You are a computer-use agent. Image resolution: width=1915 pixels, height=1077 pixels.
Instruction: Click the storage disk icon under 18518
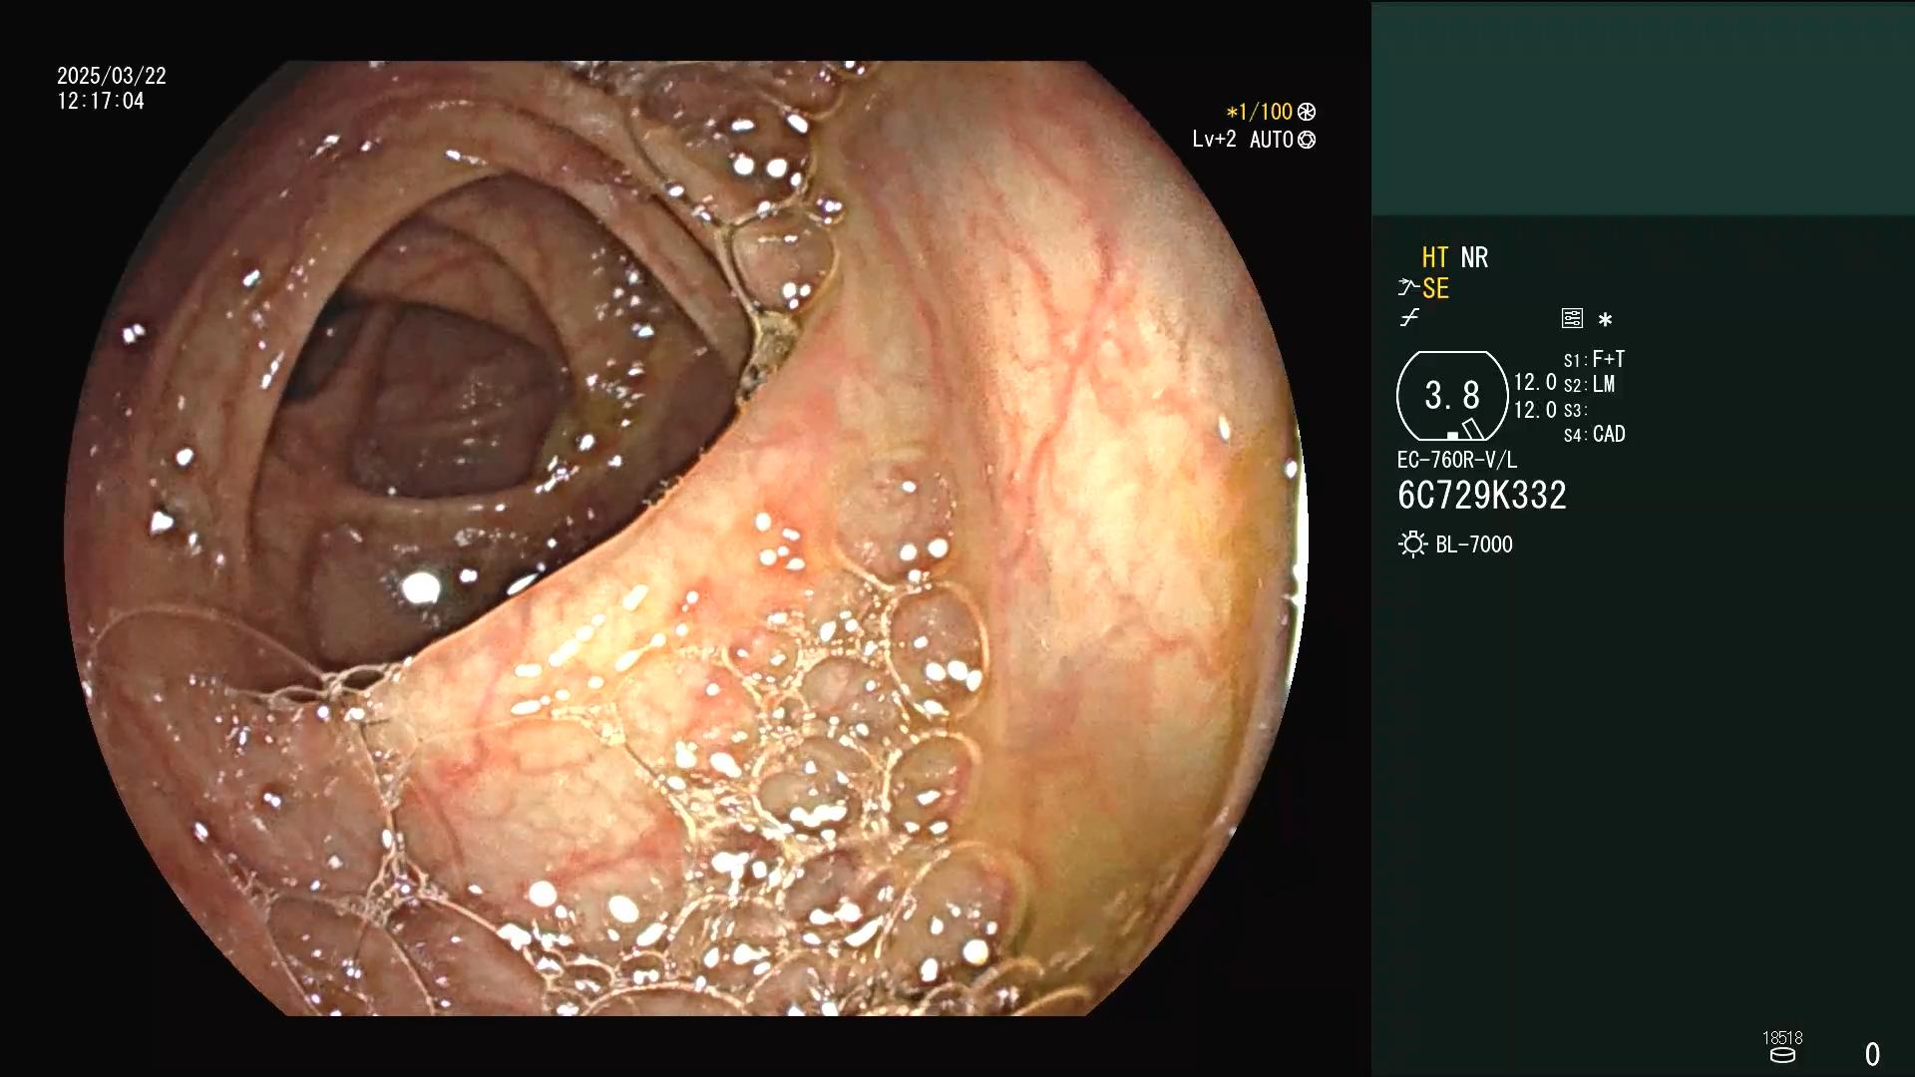(x=1782, y=1056)
